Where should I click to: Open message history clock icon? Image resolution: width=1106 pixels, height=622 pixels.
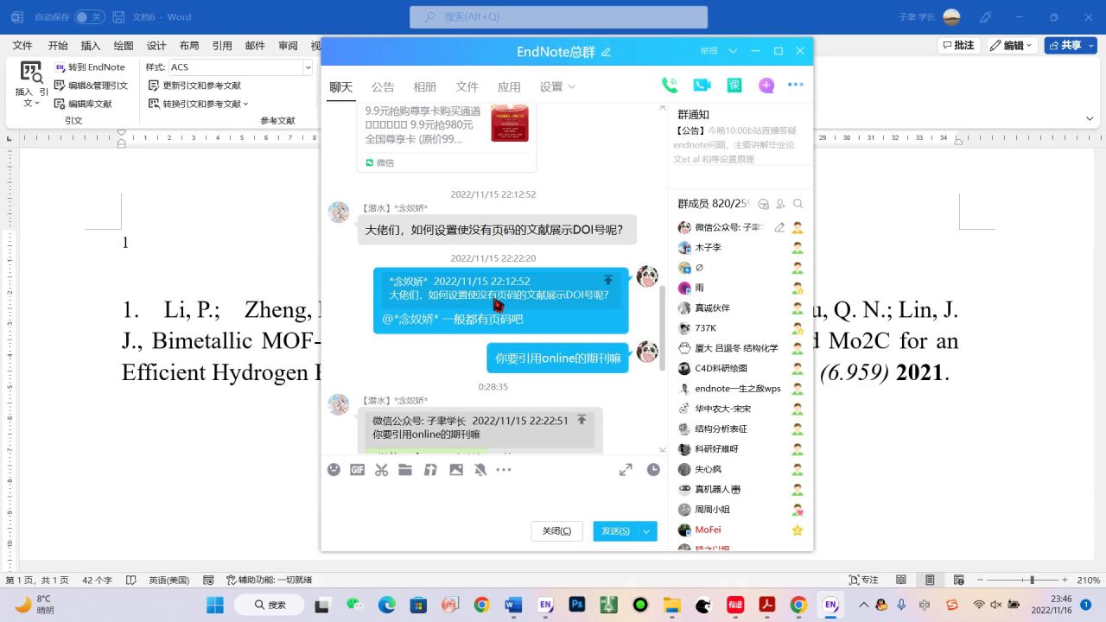point(653,470)
